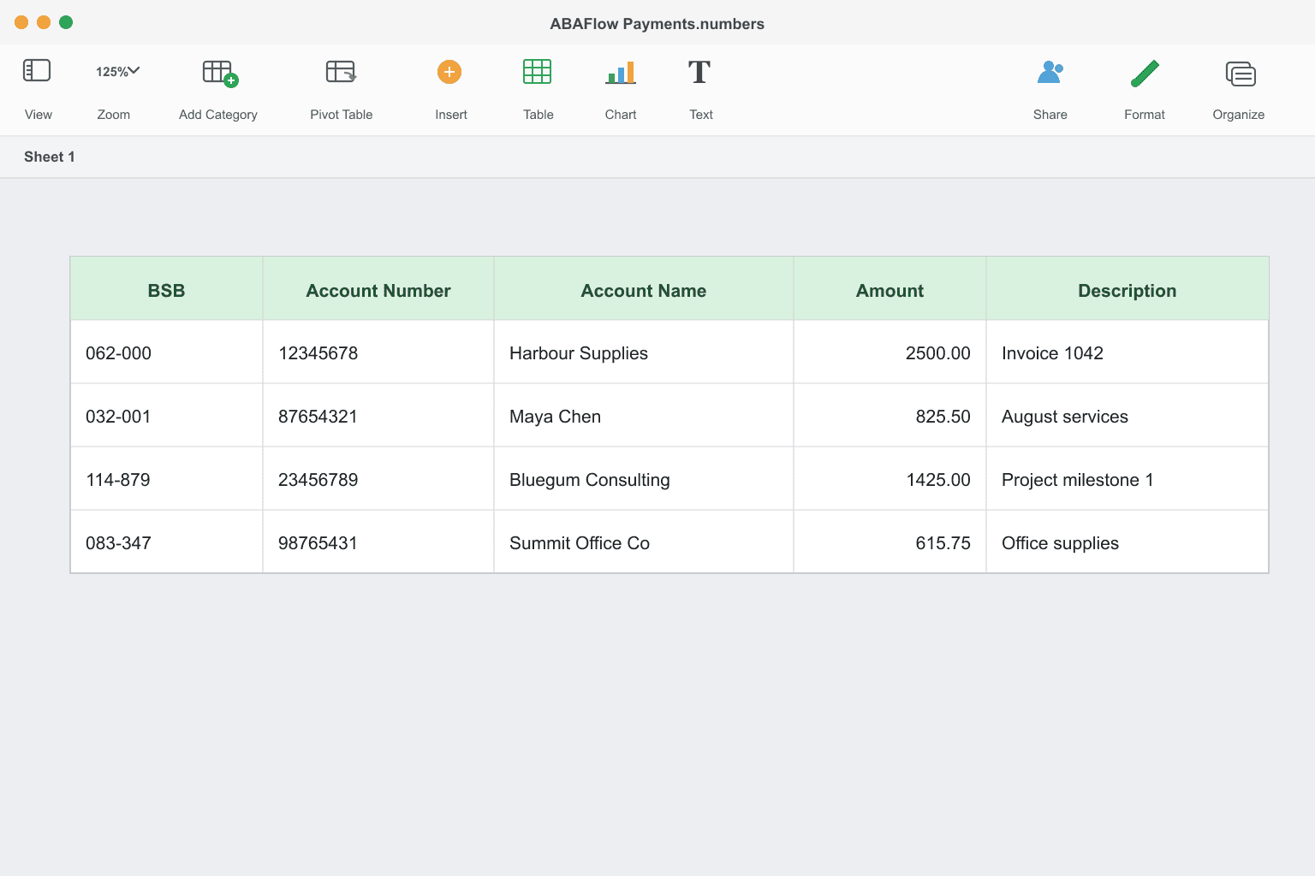Switch to Sheet 1 tab
Image resolution: width=1315 pixels, height=876 pixels.
(x=50, y=157)
